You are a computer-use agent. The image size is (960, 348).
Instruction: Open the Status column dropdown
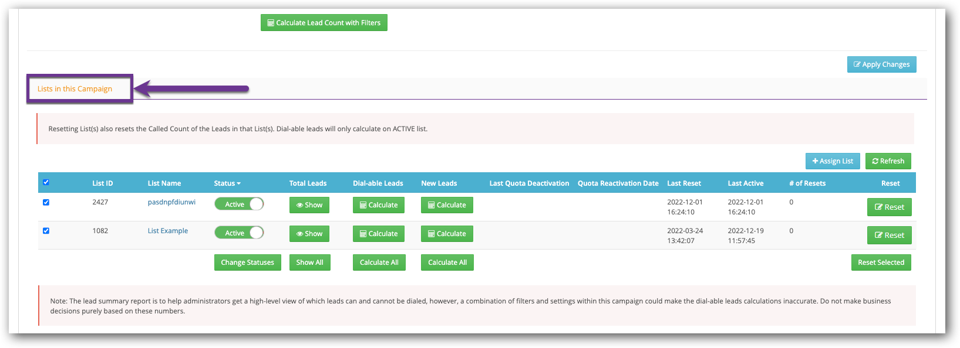click(x=227, y=183)
